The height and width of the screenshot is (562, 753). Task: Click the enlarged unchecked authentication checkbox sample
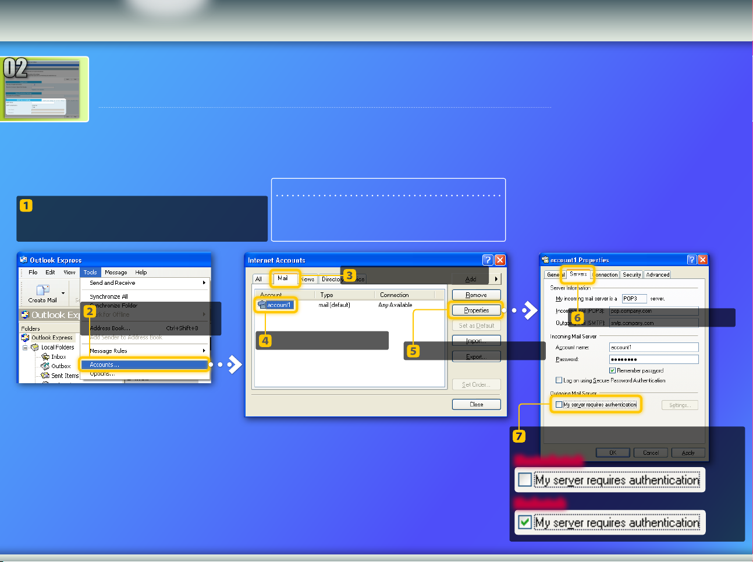[525, 480]
